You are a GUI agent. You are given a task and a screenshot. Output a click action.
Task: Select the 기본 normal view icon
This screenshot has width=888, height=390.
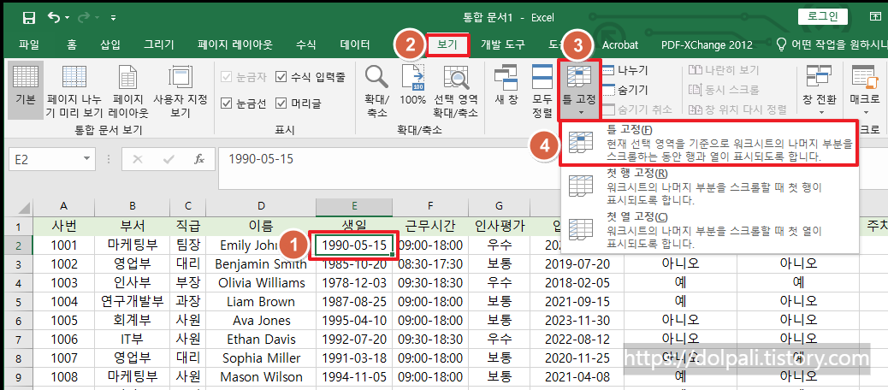(x=26, y=90)
